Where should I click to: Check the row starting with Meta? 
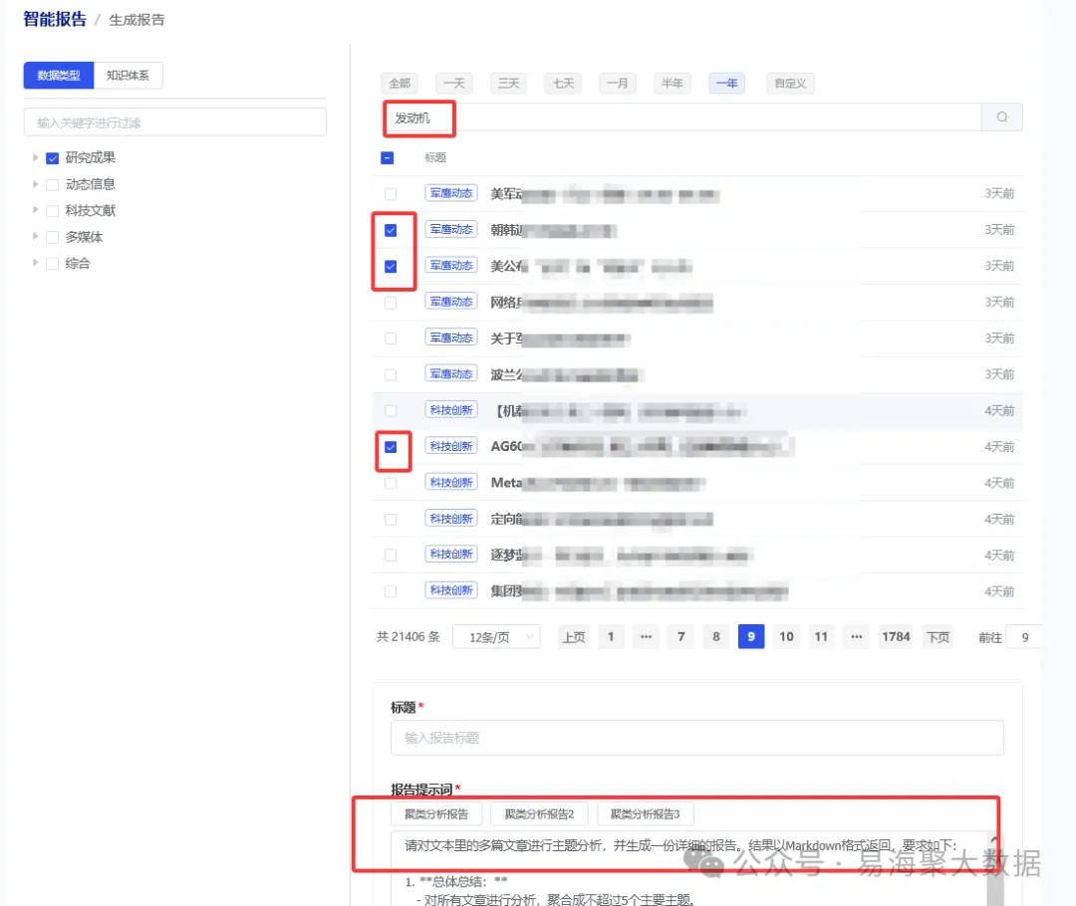391,483
